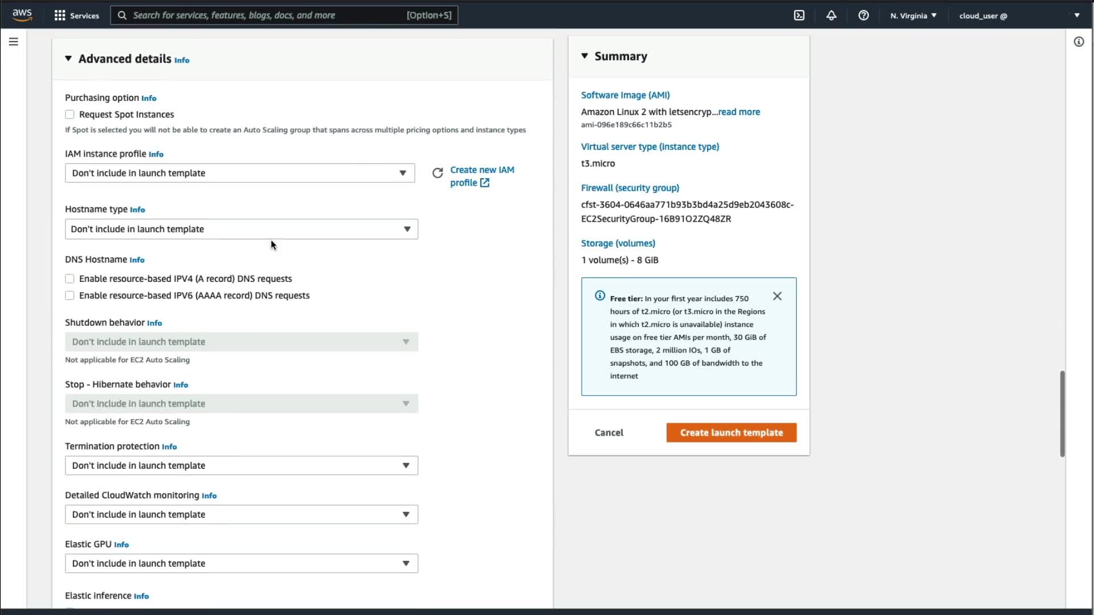Viewport: 1094px width, 615px height.
Task: Open the Termination protection dropdown
Action: pos(241,466)
